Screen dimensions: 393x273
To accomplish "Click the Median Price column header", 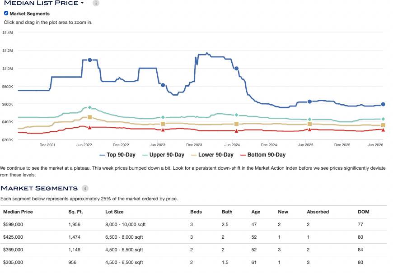I will [x=18, y=212].
